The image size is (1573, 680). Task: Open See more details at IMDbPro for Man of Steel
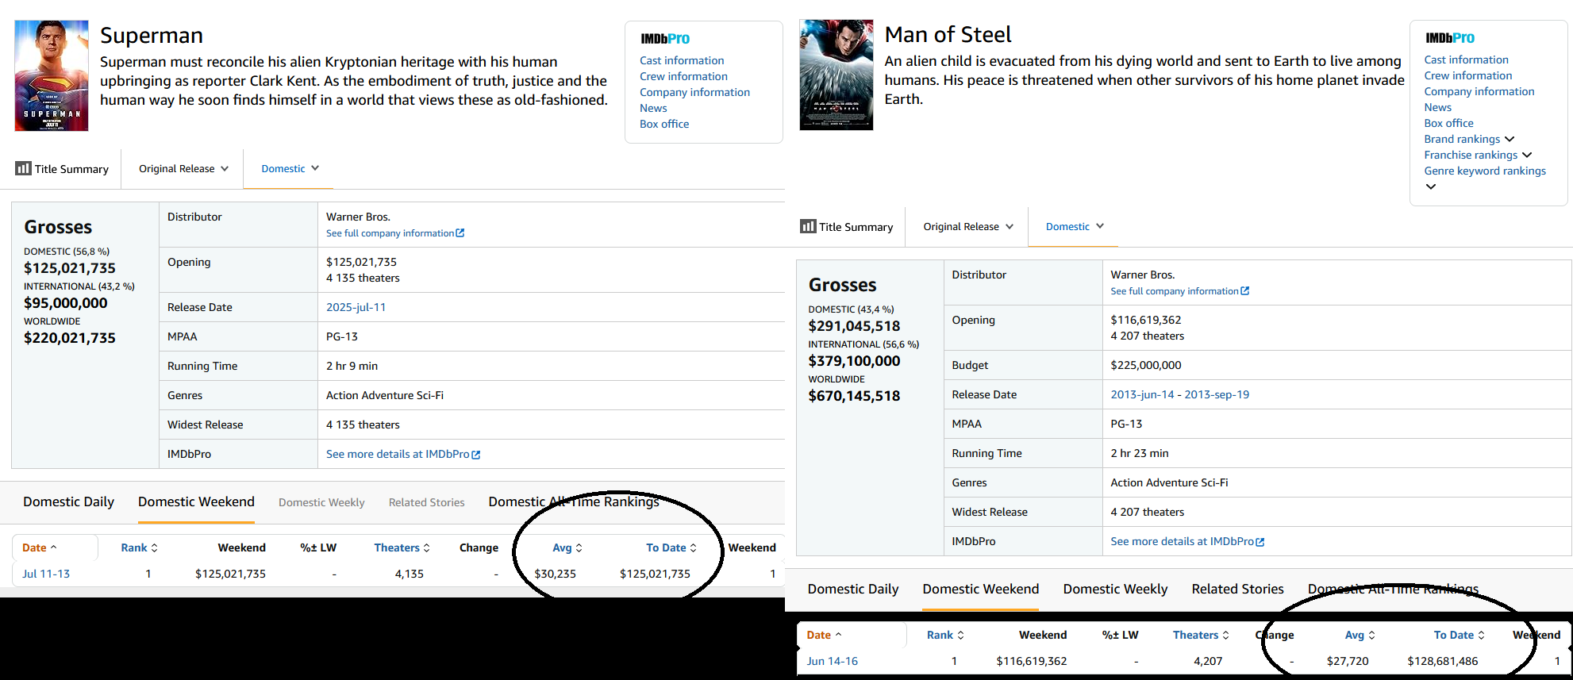coord(1187,541)
